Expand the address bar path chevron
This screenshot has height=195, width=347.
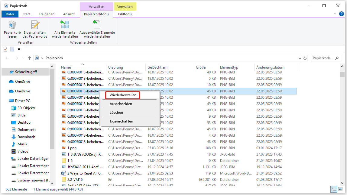pyautogui.click(x=42, y=58)
